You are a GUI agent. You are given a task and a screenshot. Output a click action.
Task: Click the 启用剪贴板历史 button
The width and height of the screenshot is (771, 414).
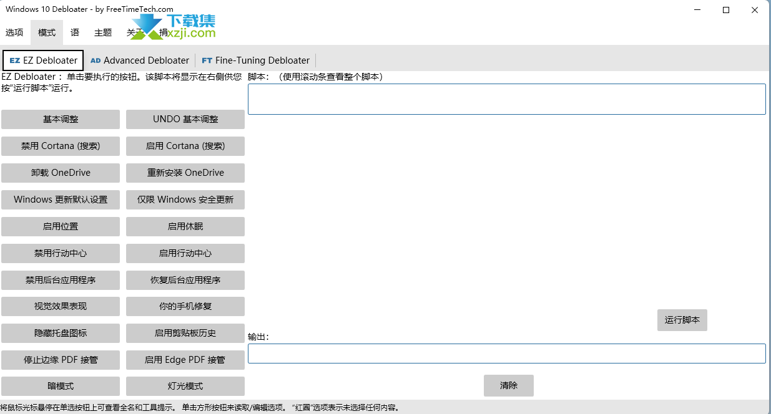(185, 333)
